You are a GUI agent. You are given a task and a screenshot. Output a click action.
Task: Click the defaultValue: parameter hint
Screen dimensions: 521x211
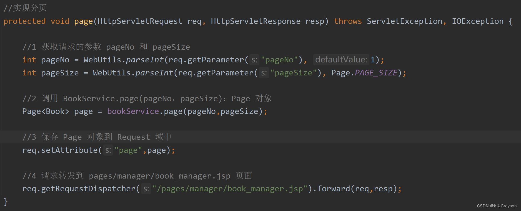point(341,60)
